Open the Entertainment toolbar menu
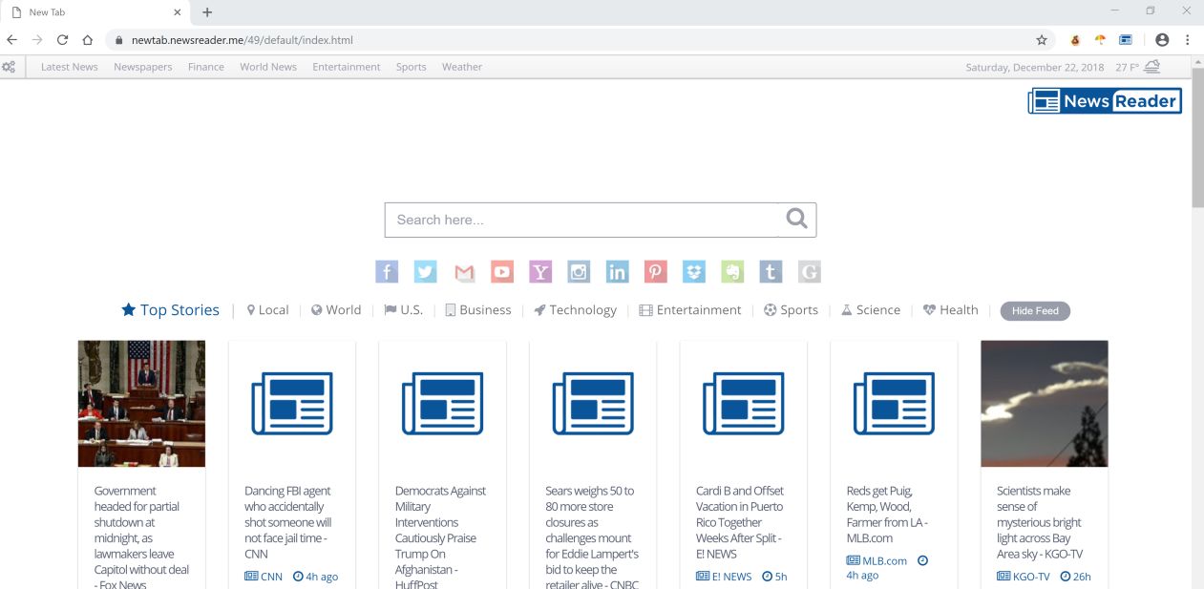Screen dimensions: 1204x589 click(347, 67)
